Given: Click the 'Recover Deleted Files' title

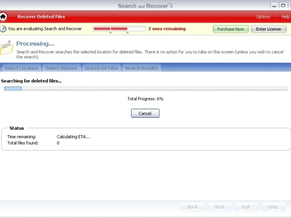Looking at the screenshot, I should click(41, 17).
